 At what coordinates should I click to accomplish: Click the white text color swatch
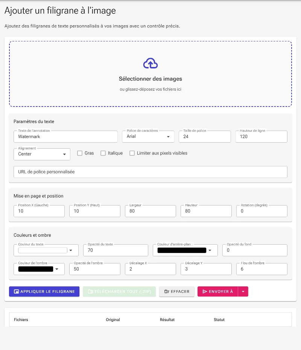click(43, 250)
